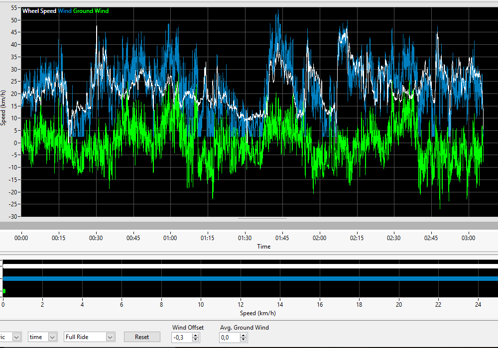The height and width of the screenshot is (348, 498).
Task: Decrease Wind Offset with the down arrow
Action: tap(196, 340)
